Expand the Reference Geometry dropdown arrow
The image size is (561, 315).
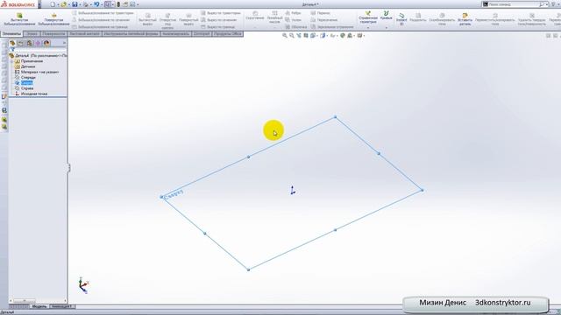(x=368, y=28)
